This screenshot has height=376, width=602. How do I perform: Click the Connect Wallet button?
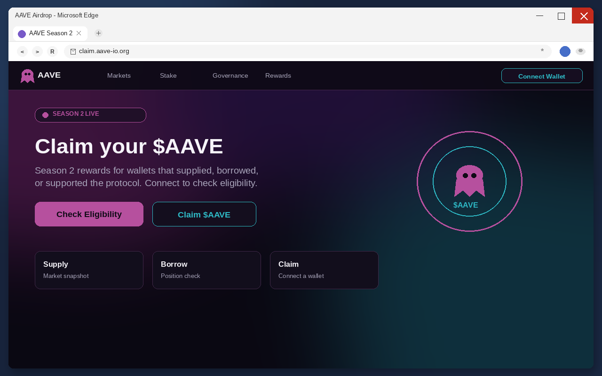pyautogui.click(x=542, y=76)
